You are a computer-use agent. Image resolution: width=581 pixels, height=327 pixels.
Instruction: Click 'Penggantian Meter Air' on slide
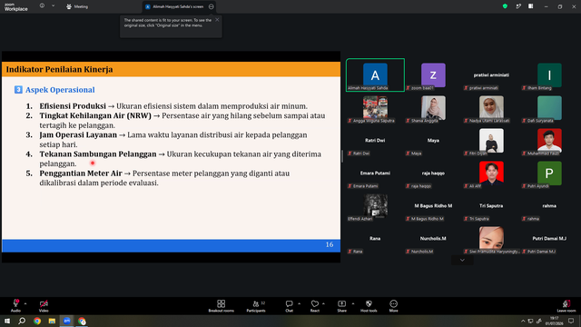[81, 173]
